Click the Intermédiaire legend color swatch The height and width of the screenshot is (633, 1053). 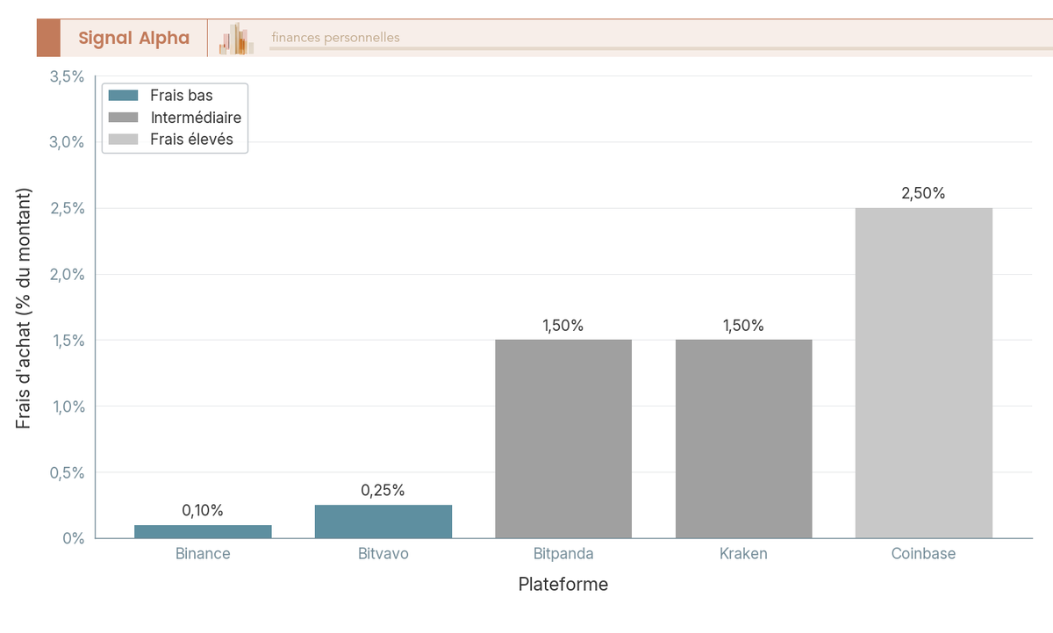point(123,118)
